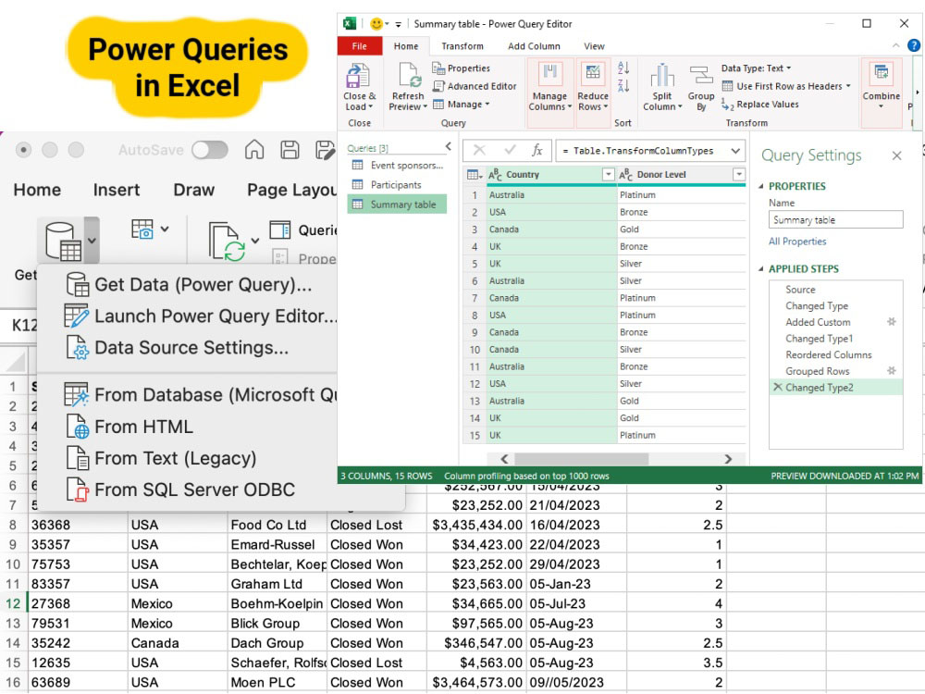Toggle the AutoSave switch
The image size is (925, 694).
[210, 150]
